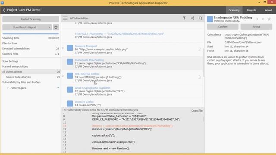Screen dimensions: 276x155
Task: Go to next vulnerability arrow in details
Action: coord(263,19)
